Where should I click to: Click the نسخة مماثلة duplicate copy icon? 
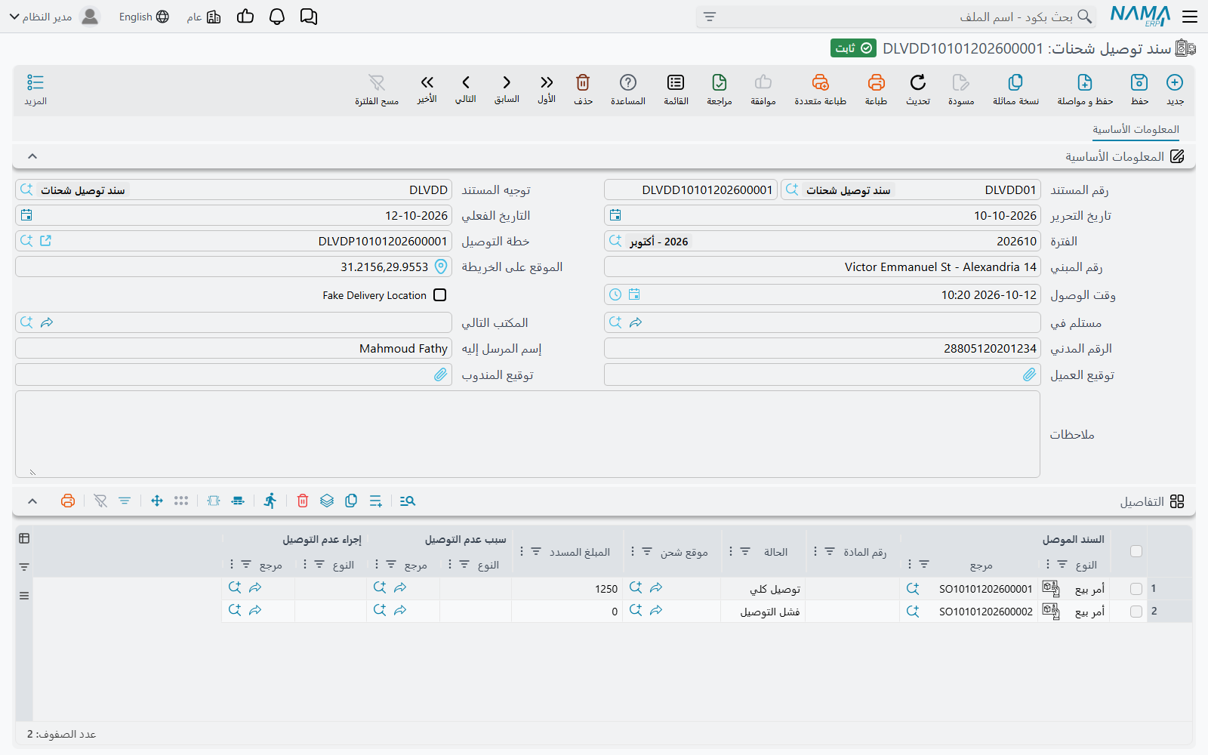(x=1015, y=82)
